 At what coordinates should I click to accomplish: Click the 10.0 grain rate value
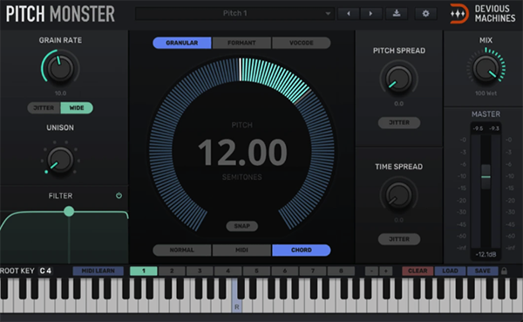point(60,93)
